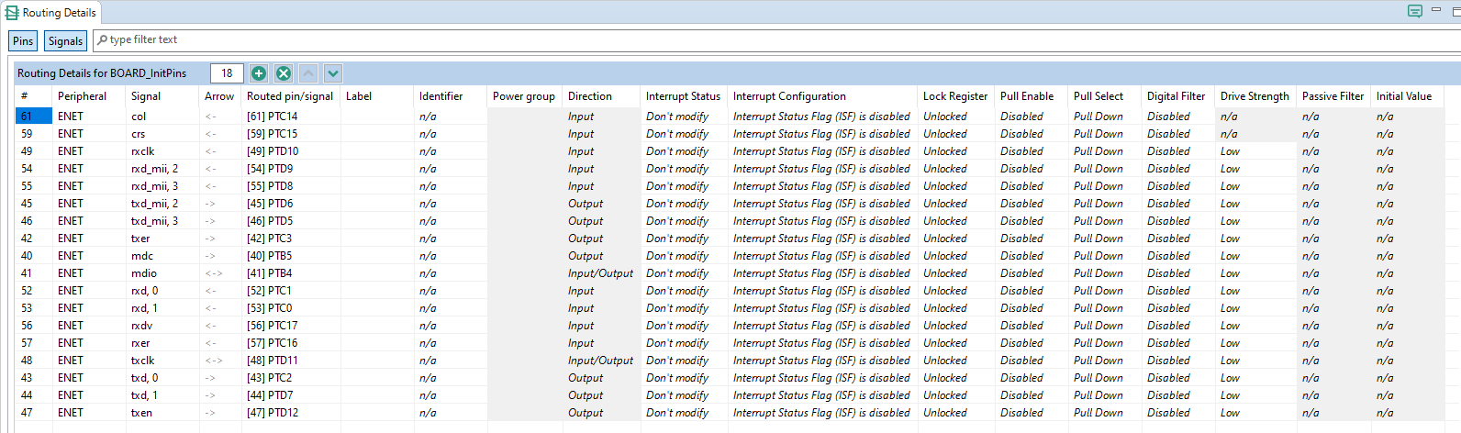
Task: Open routed pin [57] PTC16 cell
Action: [x=291, y=343]
